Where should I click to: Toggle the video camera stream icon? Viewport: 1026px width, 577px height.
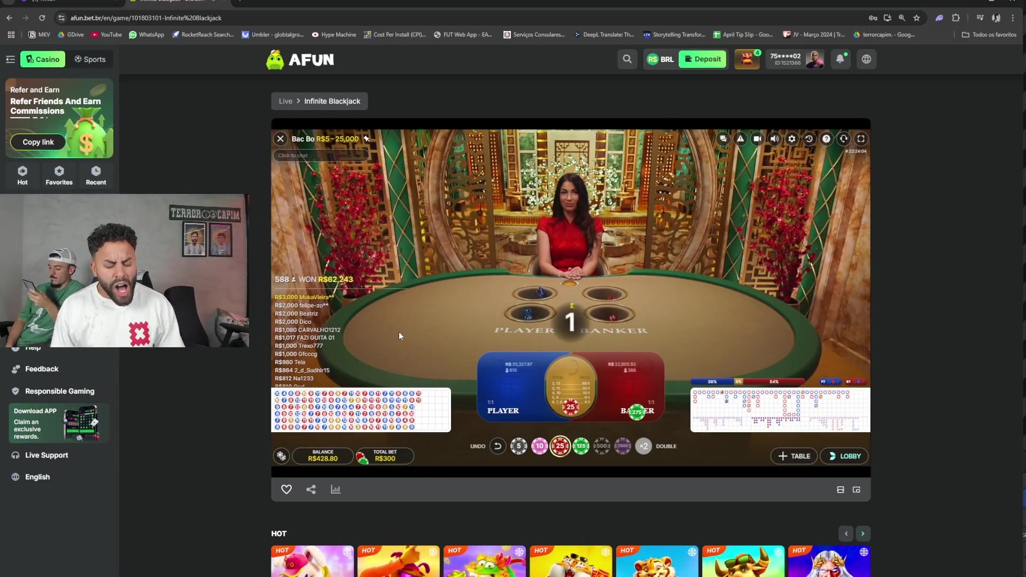click(757, 139)
